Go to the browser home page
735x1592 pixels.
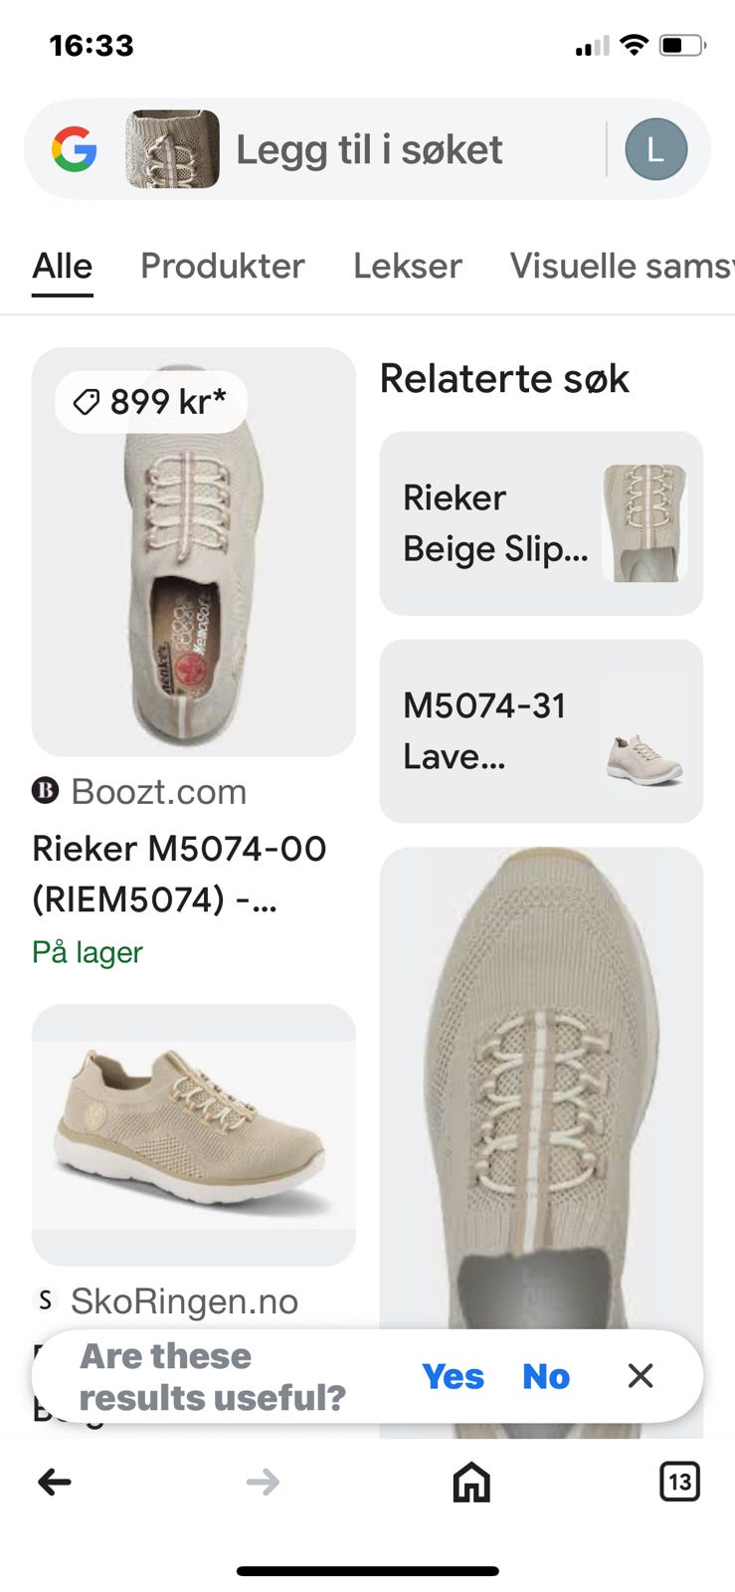pyautogui.click(x=471, y=1482)
